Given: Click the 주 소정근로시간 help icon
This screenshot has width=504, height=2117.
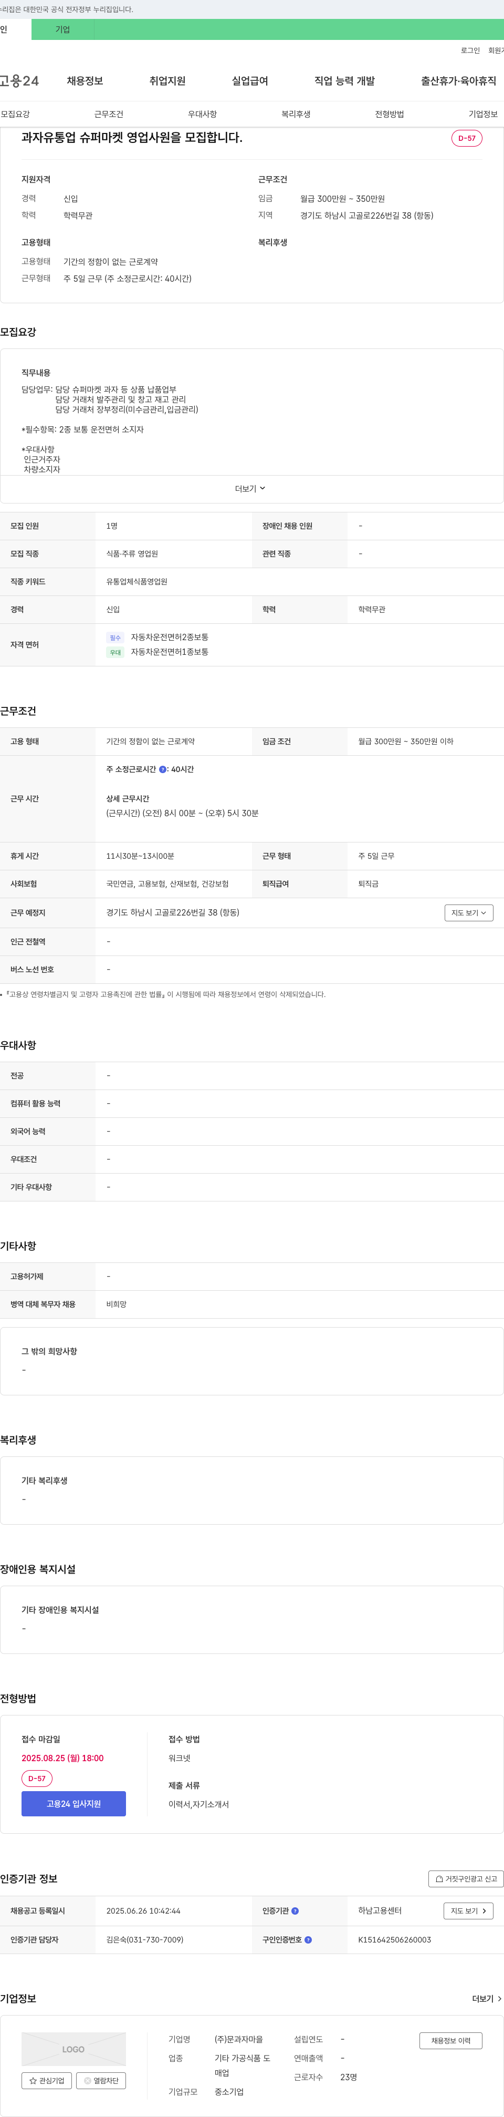Looking at the screenshot, I should (x=163, y=769).
